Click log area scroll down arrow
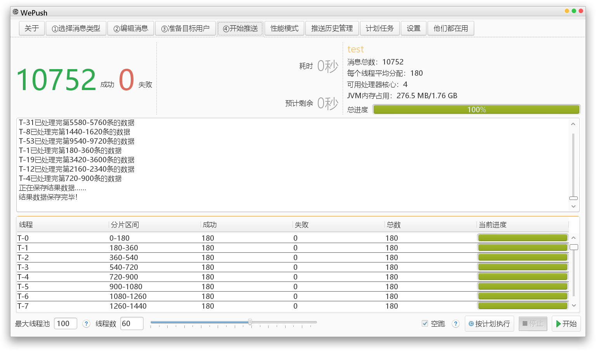This screenshot has width=596, height=351. (573, 207)
